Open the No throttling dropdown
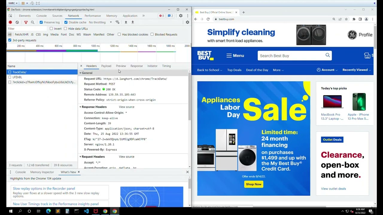The image size is (383, 215). 100,22
